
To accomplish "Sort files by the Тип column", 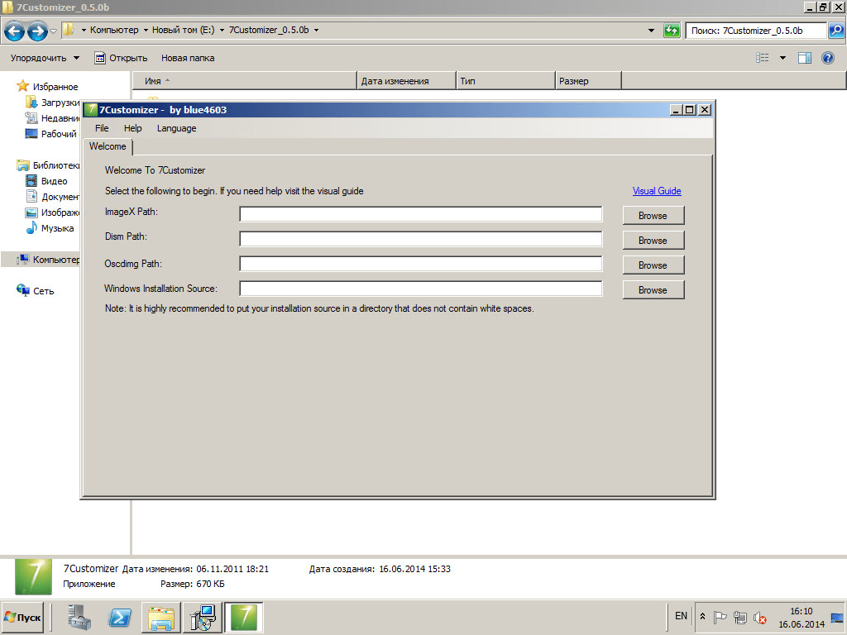I will (x=505, y=81).
